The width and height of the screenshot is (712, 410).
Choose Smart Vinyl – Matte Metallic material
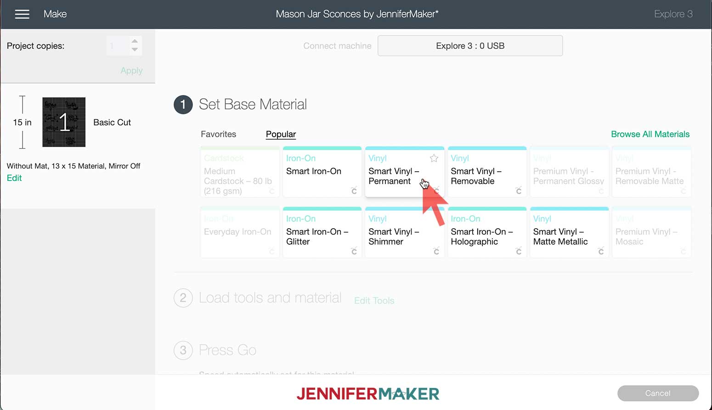pyautogui.click(x=569, y=232)
